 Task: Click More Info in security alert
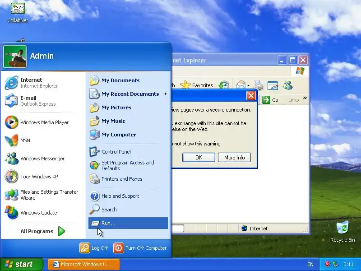tap(234, 157)
